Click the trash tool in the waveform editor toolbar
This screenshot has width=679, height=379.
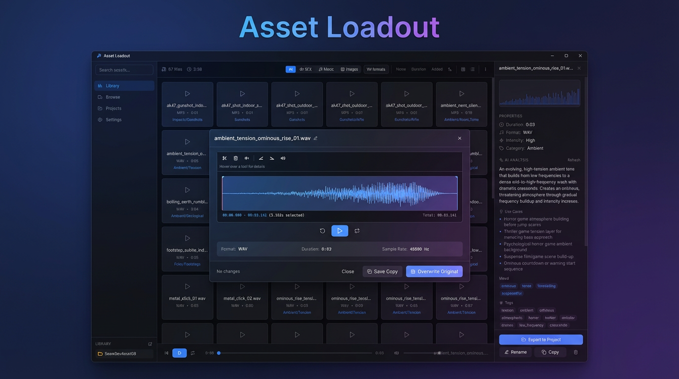[235, 158]
